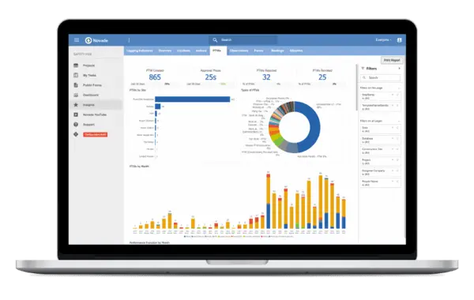Collapse the Filters on this page section
Image resolution: width=474 pixels, height=300 pixels.
coord(399,88)
